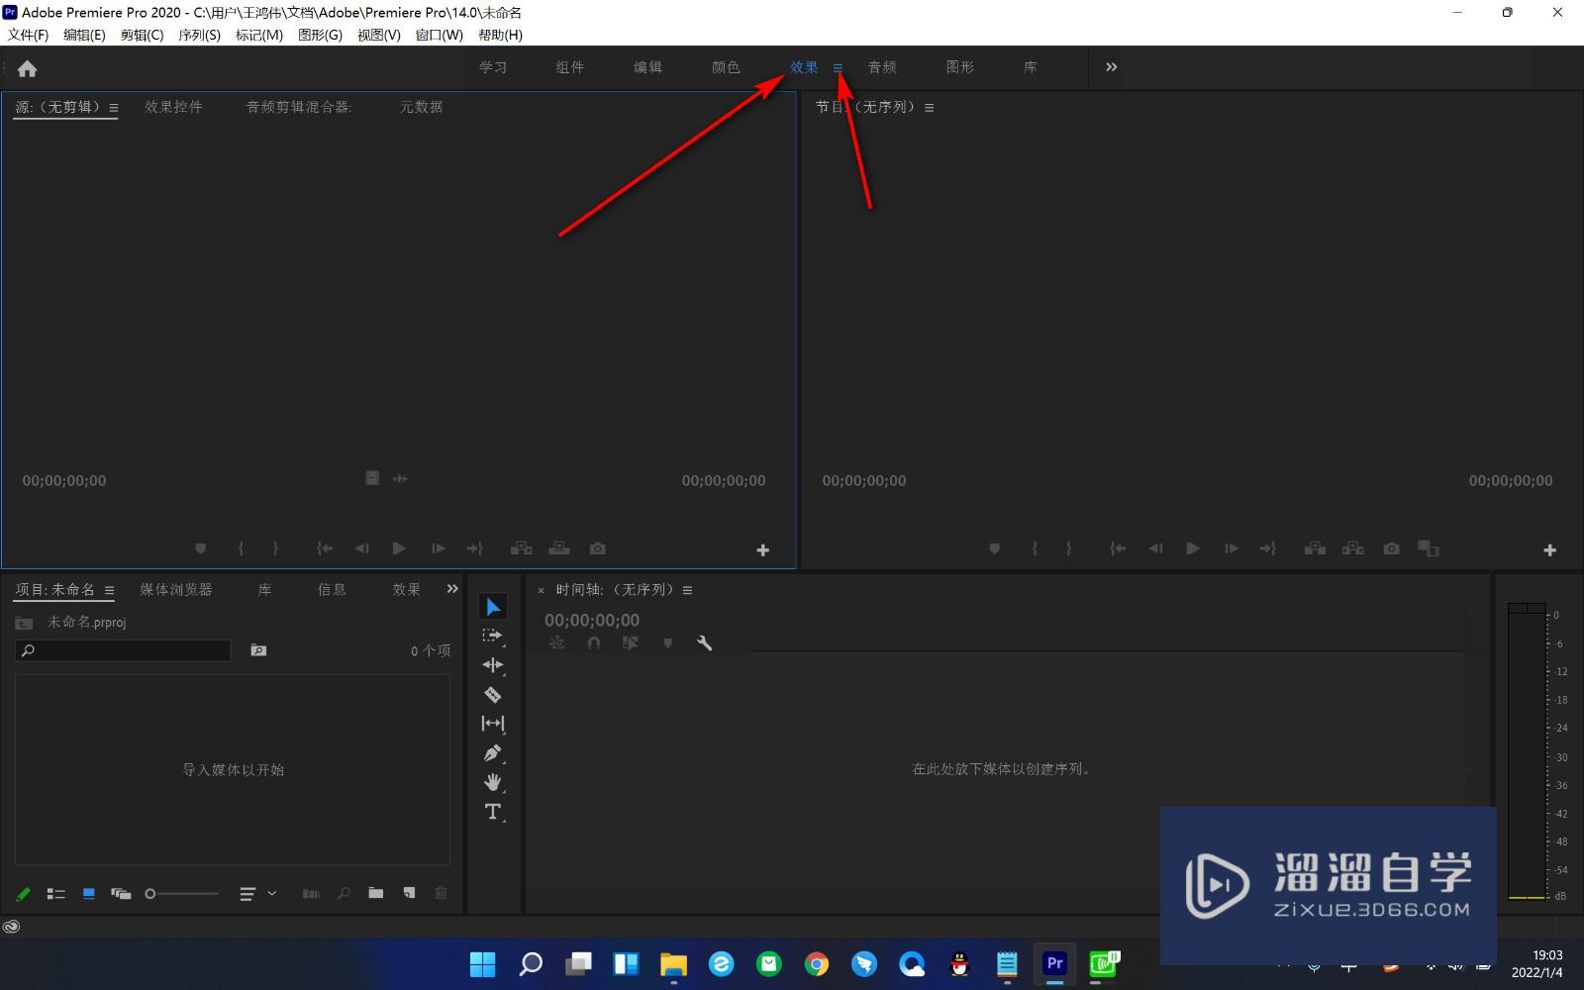The image size is (1584, 990).
Task: Click Project panel search field
Action: coord(123,650)
